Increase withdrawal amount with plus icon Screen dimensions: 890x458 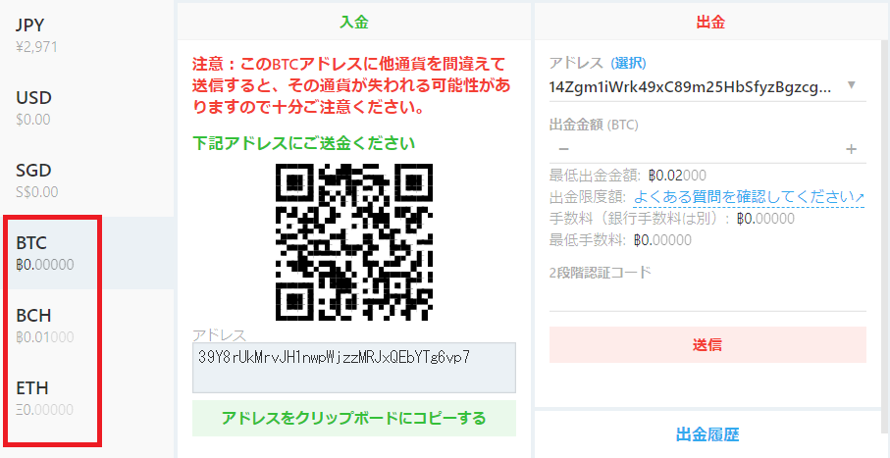tap(851, 149)
